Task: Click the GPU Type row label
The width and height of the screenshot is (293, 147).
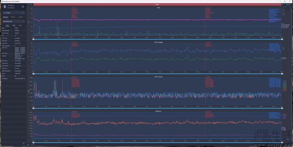Action: 4,53
